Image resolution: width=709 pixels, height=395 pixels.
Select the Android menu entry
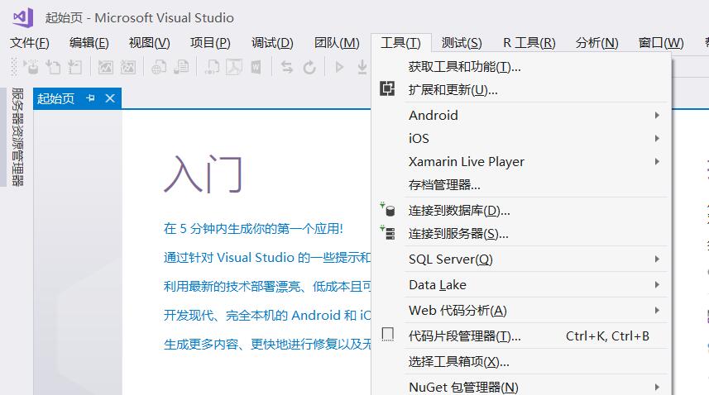pyautogui.click(x=521, y=115)
